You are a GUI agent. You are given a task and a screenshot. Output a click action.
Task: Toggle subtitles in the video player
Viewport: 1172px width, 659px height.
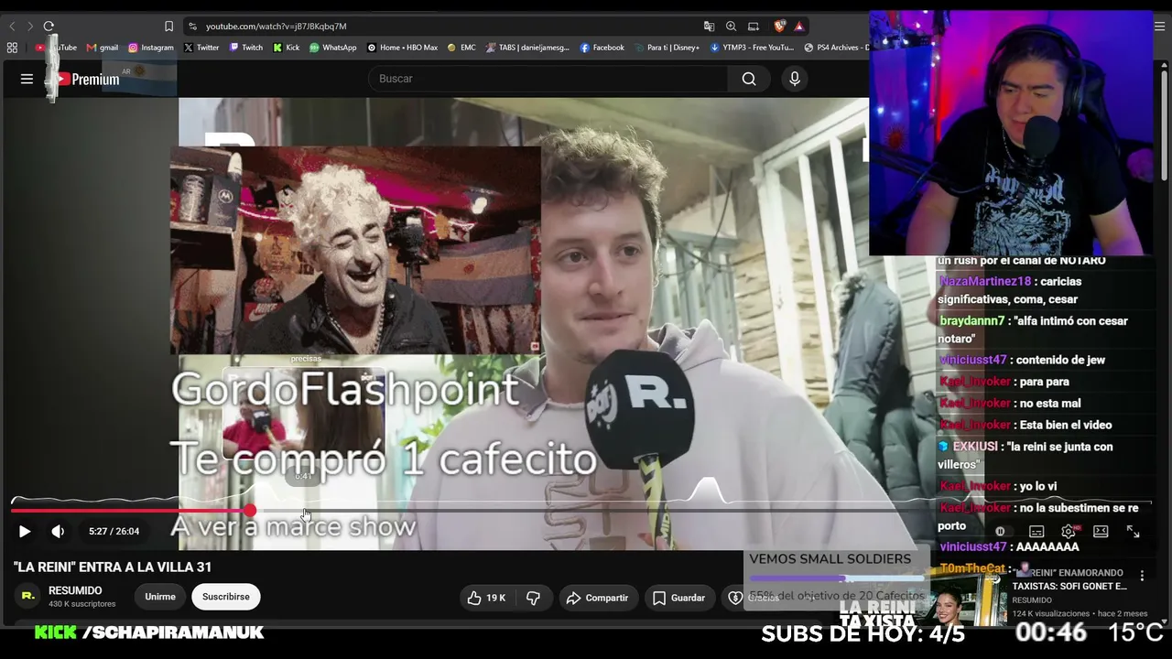(1036, 531)
